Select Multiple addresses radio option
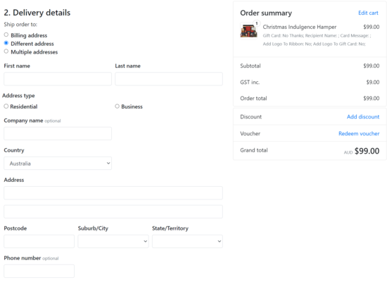 click(x=6, y=51)
